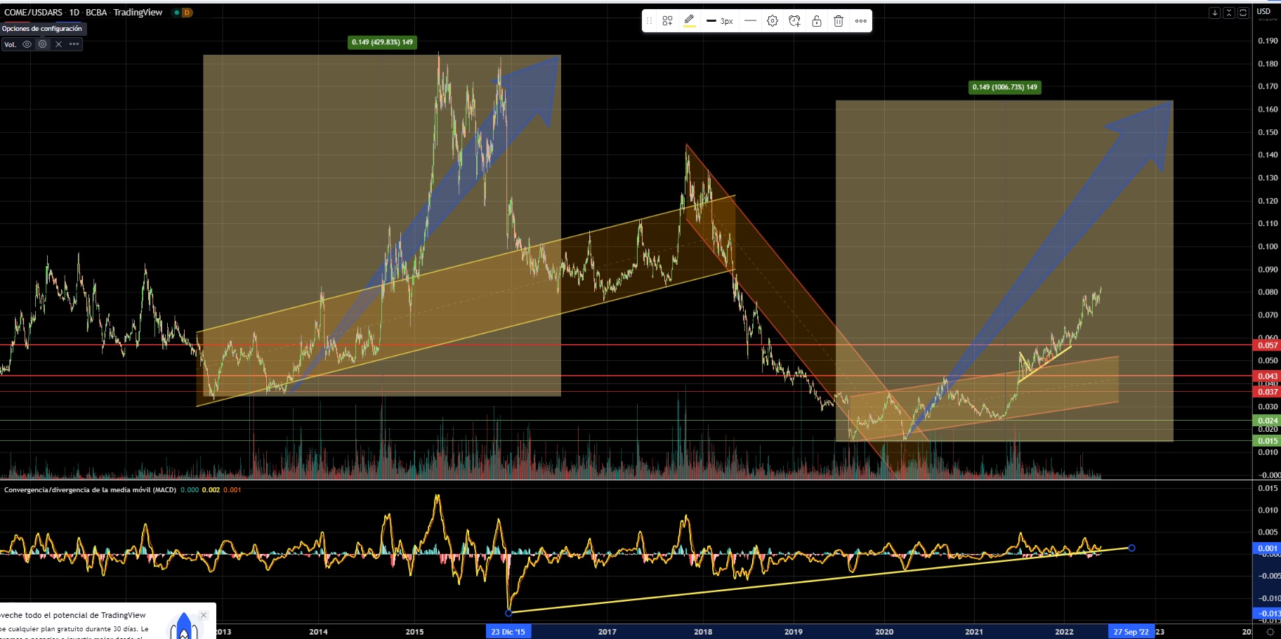Toggle Vol. indicator visibility eye
The width and height of the screenshot is (1281, 639).
[x=27, y=44]
